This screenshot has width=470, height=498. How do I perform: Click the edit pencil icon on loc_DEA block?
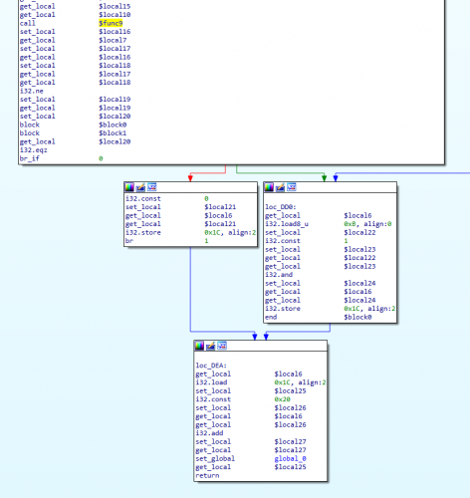pos(211,346)
